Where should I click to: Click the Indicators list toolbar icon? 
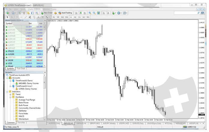(x=113, y=13)
